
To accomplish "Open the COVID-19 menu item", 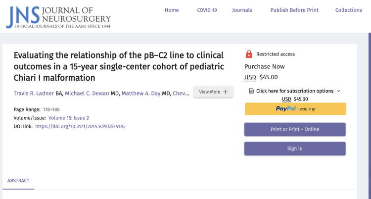I will [x=208, y=10].
